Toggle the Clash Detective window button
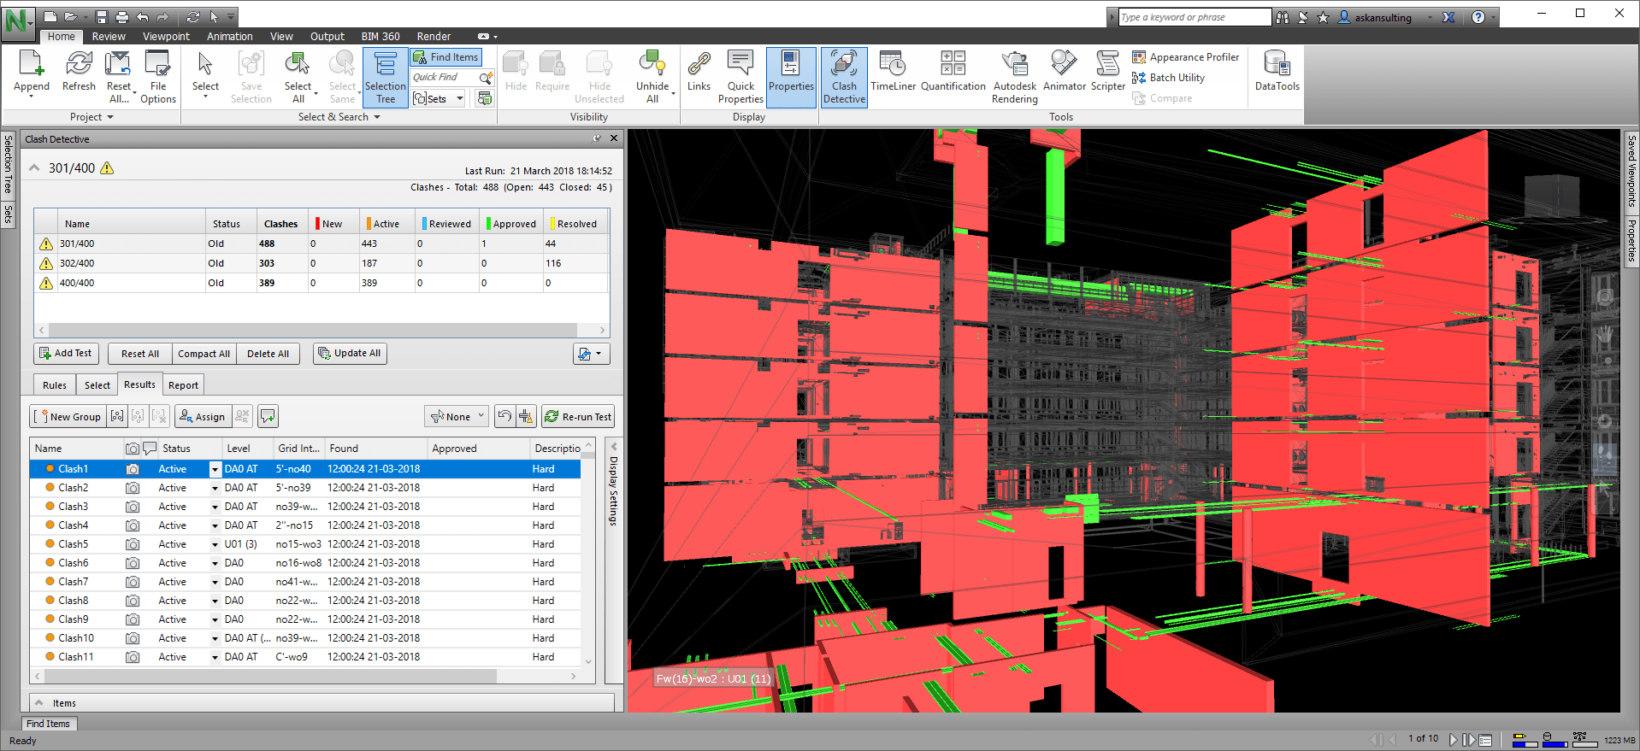The width and height of the screenshot is (1640, 751). pos(844,77)
